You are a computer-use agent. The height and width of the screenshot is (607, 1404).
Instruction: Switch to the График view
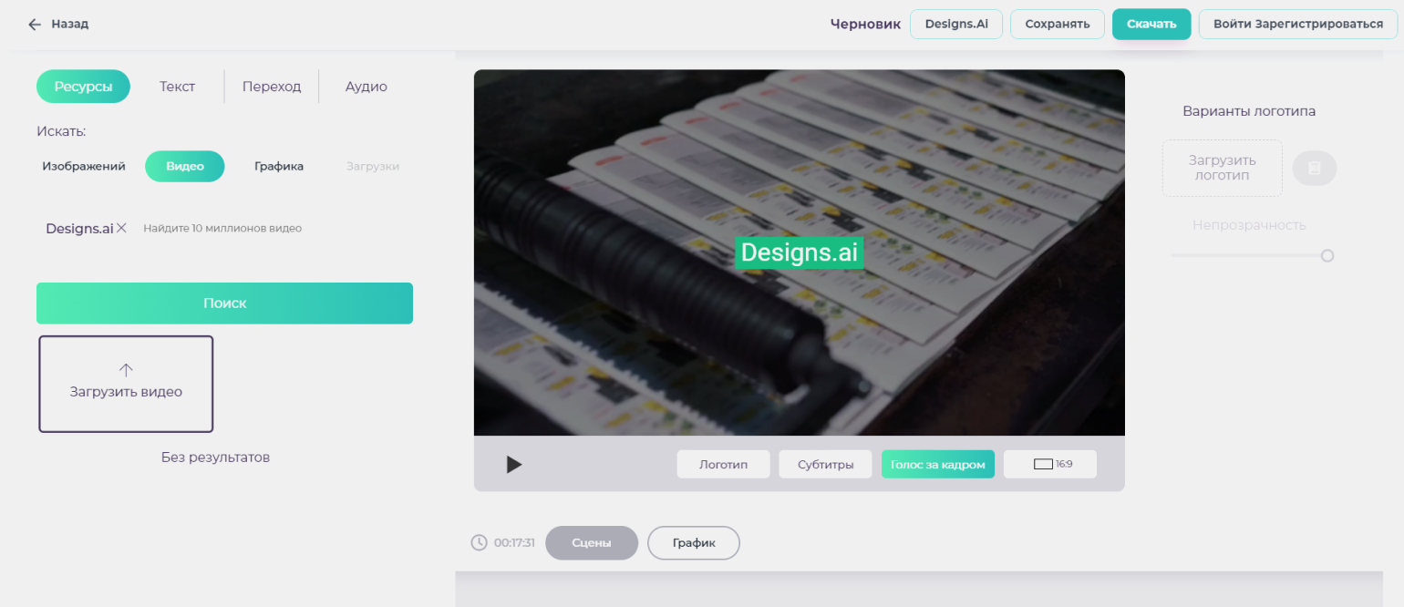pyautogui.click(x=694, y=542)
